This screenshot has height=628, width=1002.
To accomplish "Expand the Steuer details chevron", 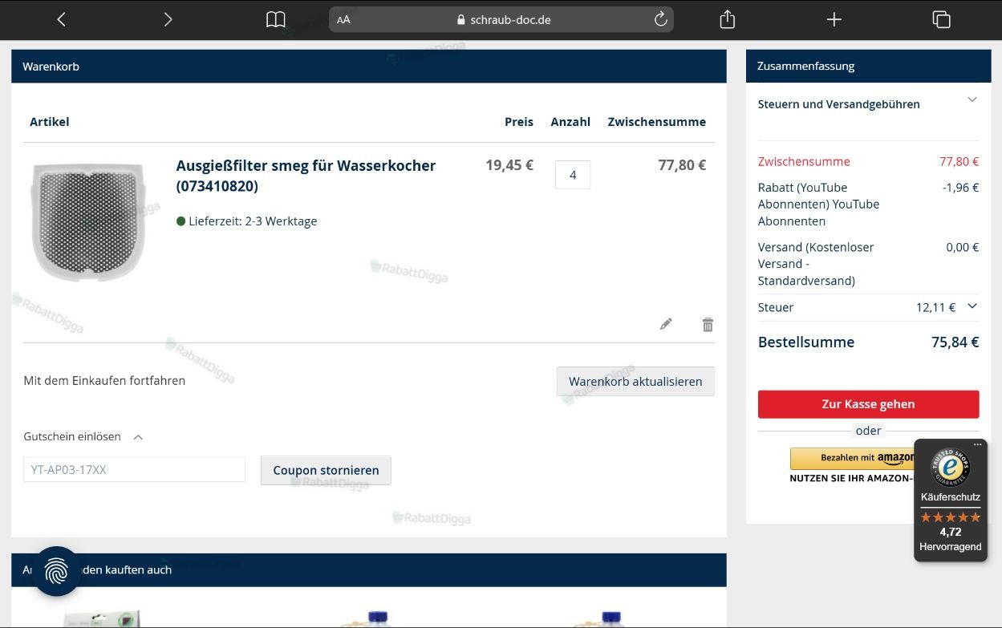I will pyautogui.click(x=972, y=306).
